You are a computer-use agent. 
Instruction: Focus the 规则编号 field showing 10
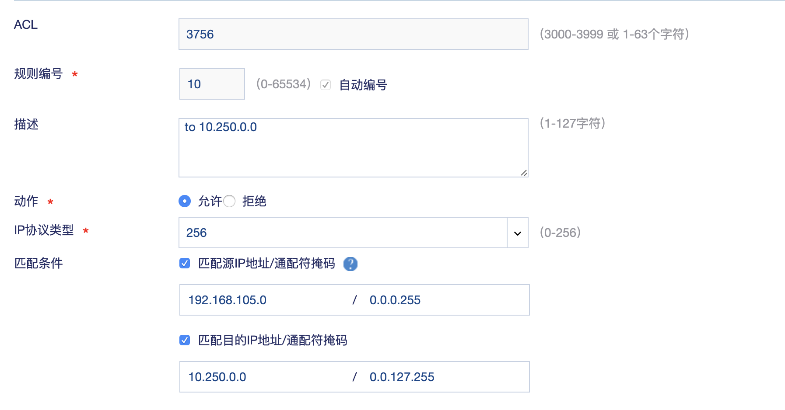[x=212, y=84]
